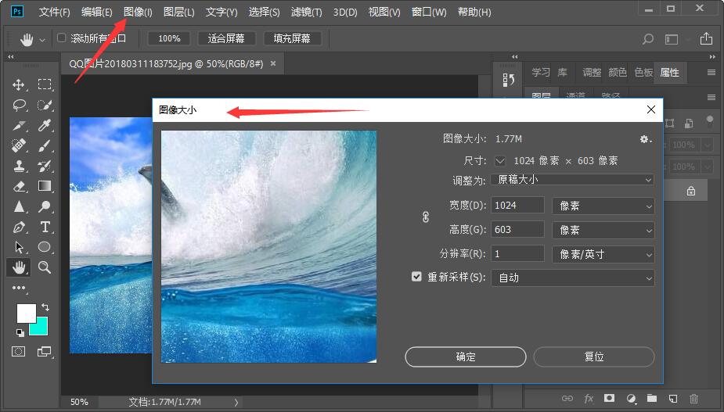Viewport: 724px width, 412px height.
Task: Swap foreground and background colors
Action: tap(45, 307)
